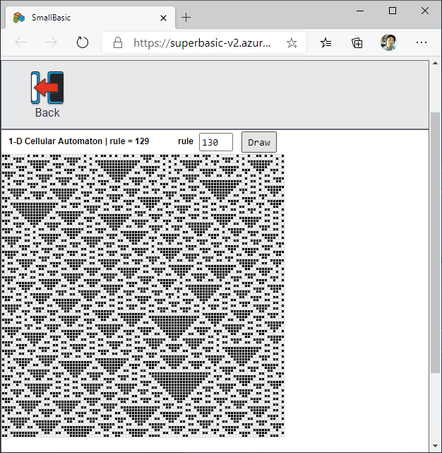Focus the rule number input field
The height and width of the screenshot is (453, 442).
click(216, 142)
